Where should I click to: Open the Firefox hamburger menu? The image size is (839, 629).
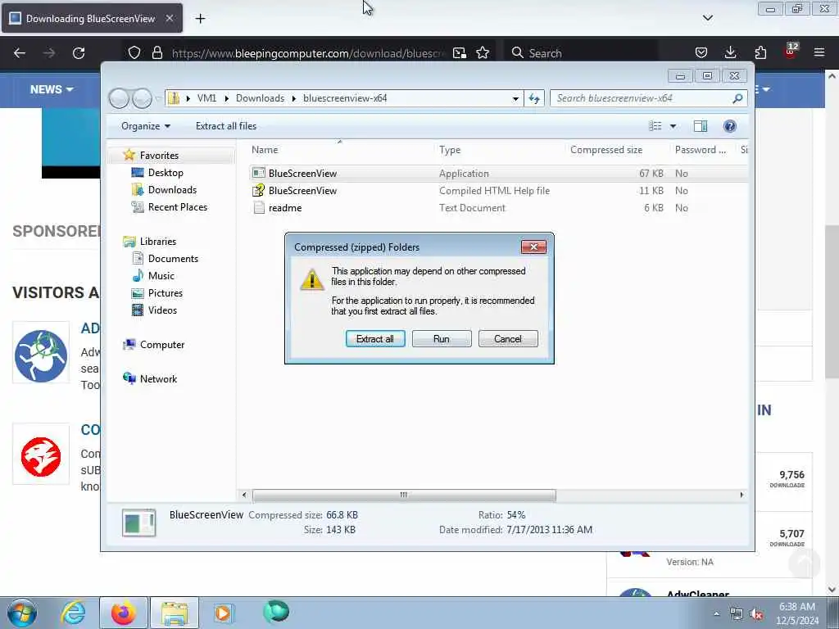pyautogui.click(x=819, y=52)
